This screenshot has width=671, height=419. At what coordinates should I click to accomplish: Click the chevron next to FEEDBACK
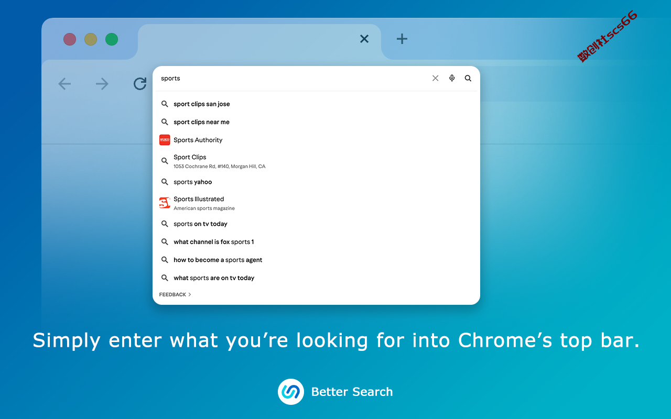tap(190, 295)
